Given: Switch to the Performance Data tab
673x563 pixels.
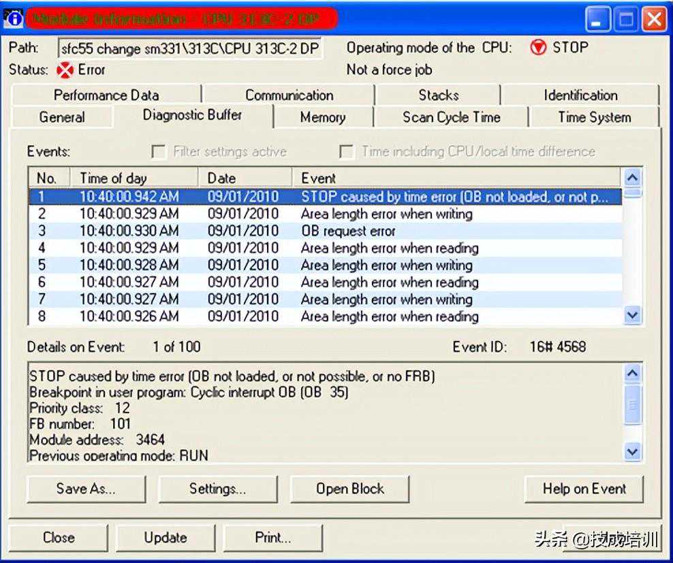Looking at the screenshot, I should pyautogui.click(x=106, y=95).
